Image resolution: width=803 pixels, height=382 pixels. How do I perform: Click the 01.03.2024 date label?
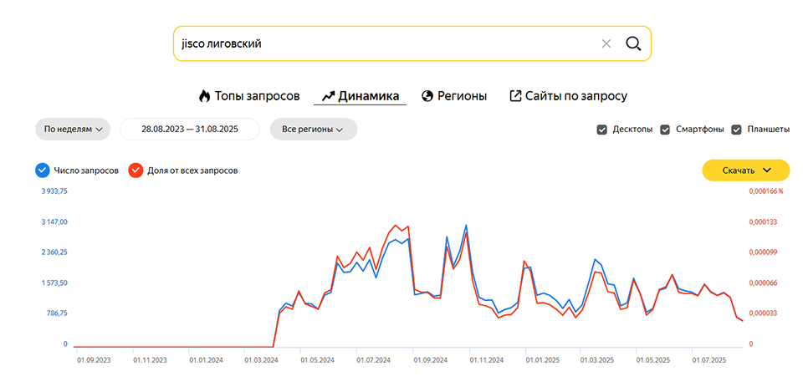[261, 360]
